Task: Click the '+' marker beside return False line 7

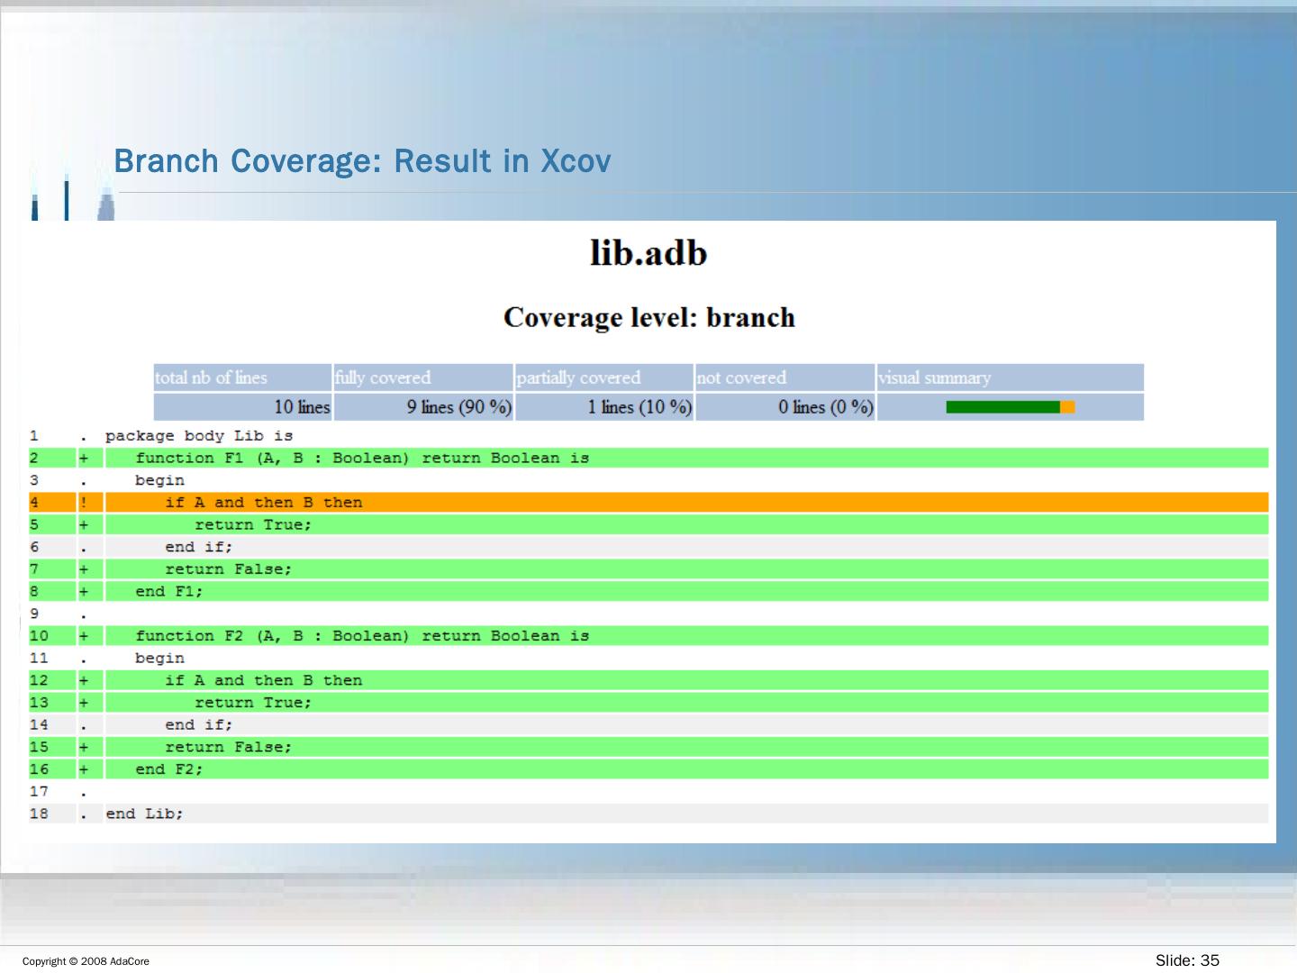Action: [x=84, y=569]
